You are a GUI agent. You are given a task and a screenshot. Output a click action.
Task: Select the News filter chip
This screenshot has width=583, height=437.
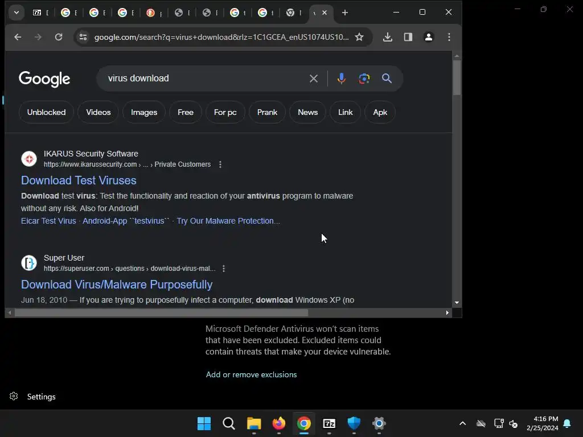pos(307,112)
